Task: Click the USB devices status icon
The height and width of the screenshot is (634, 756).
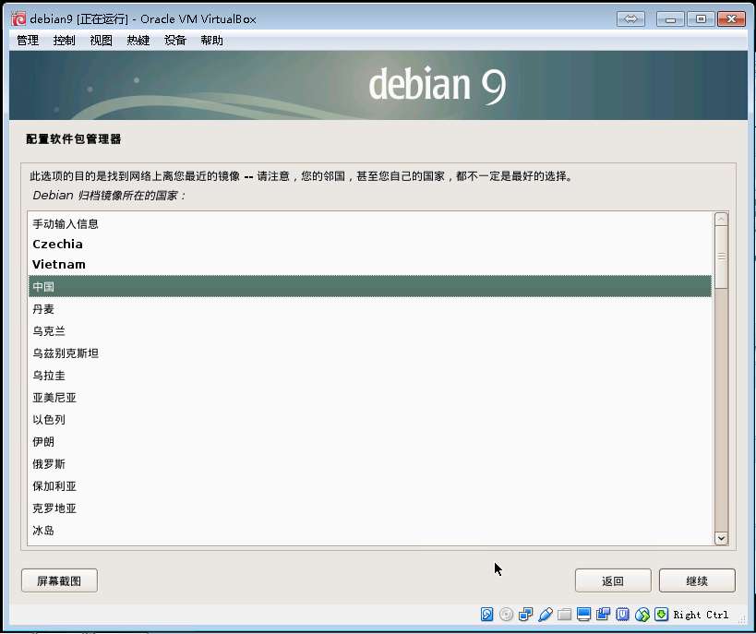Action: [x=546, y=615]
